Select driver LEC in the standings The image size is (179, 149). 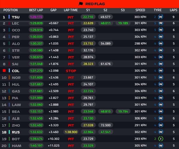tap(16, 23)
